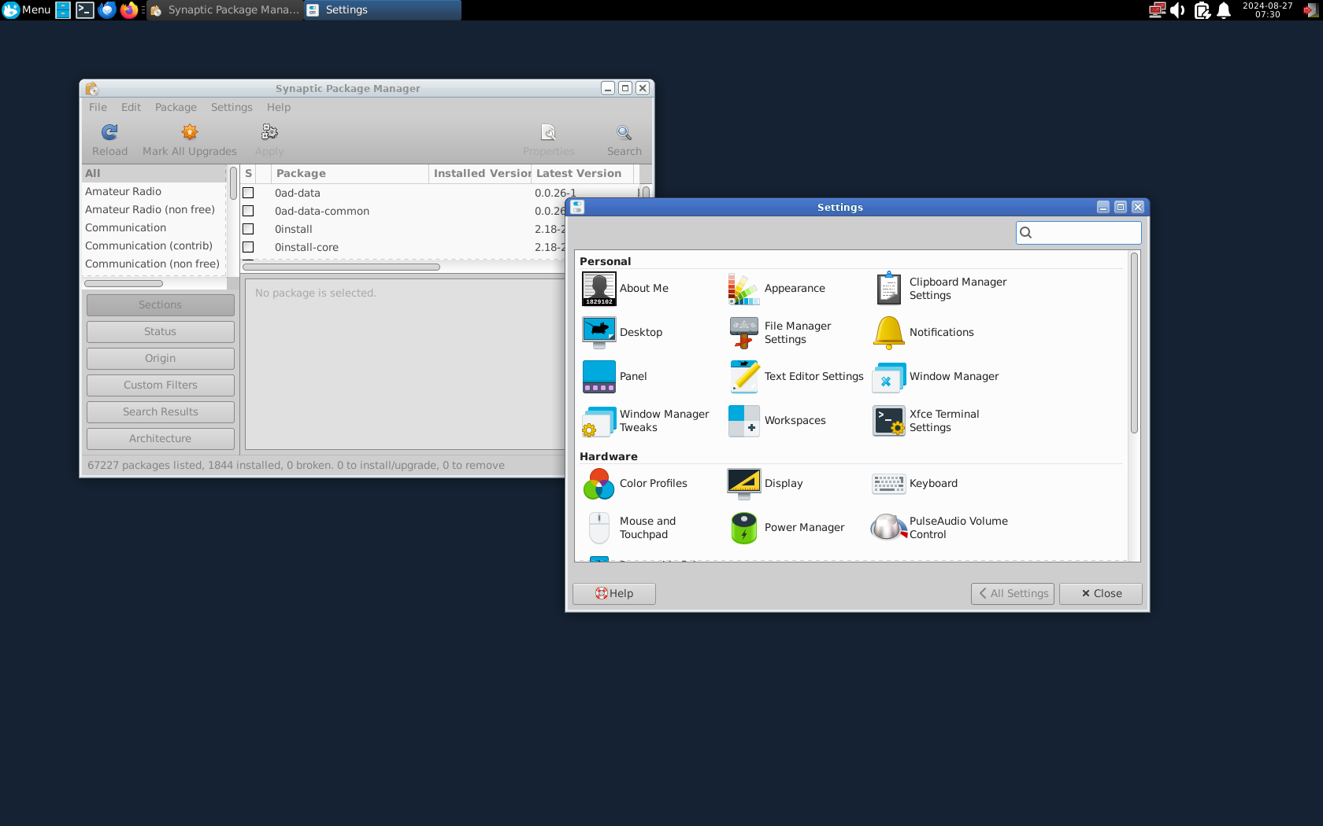Tick the status box for 0install-core

248,247
